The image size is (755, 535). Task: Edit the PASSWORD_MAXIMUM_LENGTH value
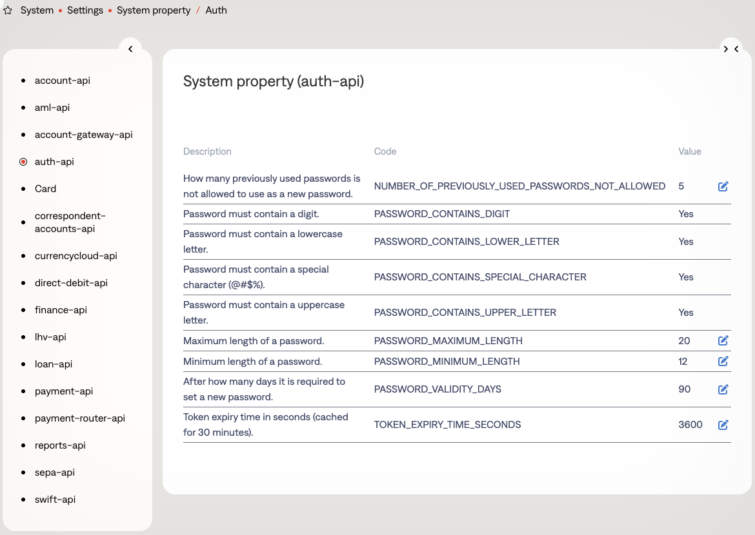tap(723, 340)
